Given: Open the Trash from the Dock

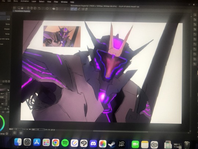Looking at the screenshot, I should [187, 145].
